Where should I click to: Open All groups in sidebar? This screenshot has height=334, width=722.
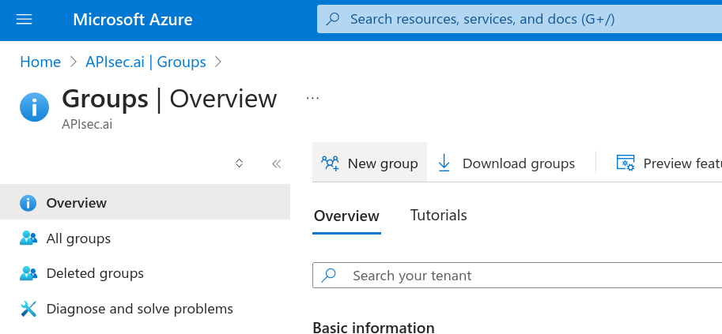click(78, 238)
